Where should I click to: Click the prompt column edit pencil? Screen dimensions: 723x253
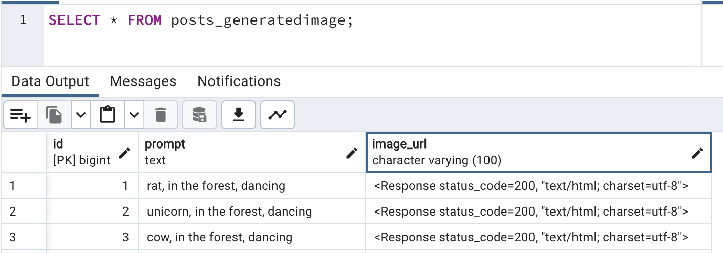pos(351,153)
